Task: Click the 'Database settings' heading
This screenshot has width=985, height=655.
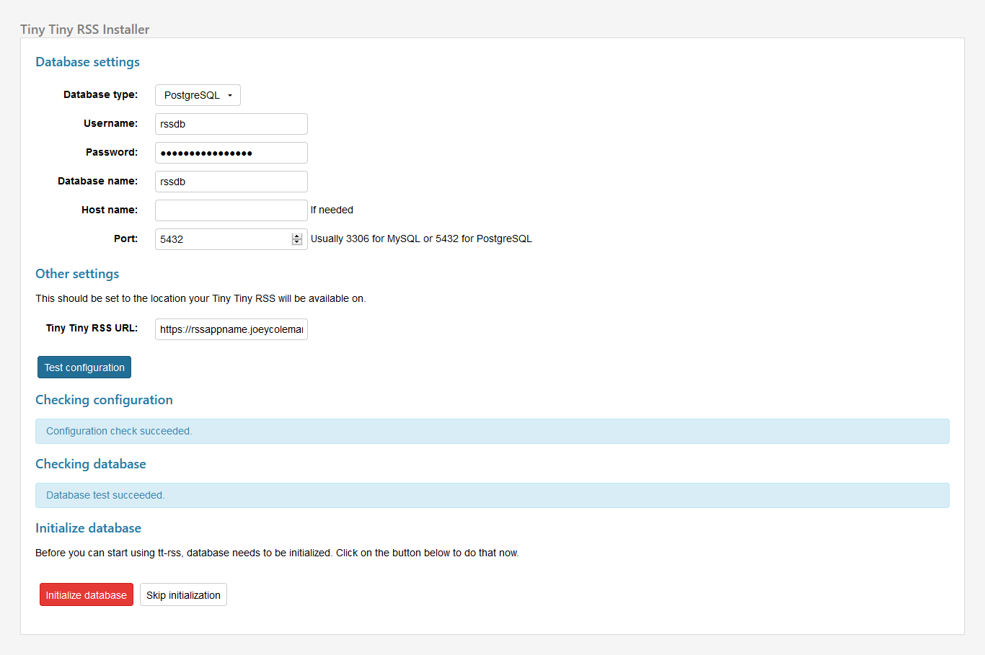Action: 88,62
